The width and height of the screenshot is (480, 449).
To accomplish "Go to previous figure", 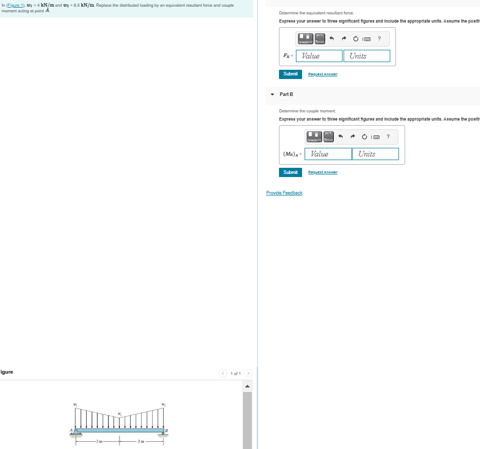I will pos(223,374).
